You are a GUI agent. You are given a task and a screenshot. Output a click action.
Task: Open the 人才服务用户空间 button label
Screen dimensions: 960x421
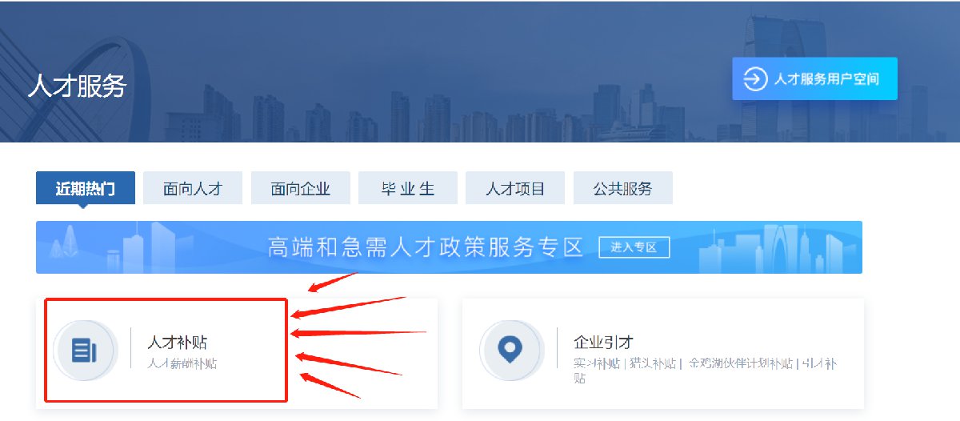[826, 79]
